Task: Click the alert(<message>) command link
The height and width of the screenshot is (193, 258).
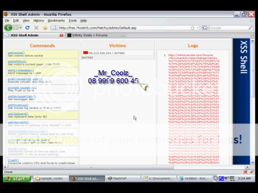Action: coord(21,70)
